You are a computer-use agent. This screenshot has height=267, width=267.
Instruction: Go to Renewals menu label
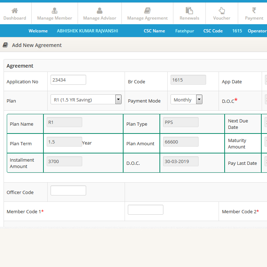coord(189,18)
